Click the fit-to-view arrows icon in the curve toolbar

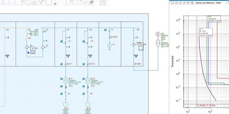(192, 3)
